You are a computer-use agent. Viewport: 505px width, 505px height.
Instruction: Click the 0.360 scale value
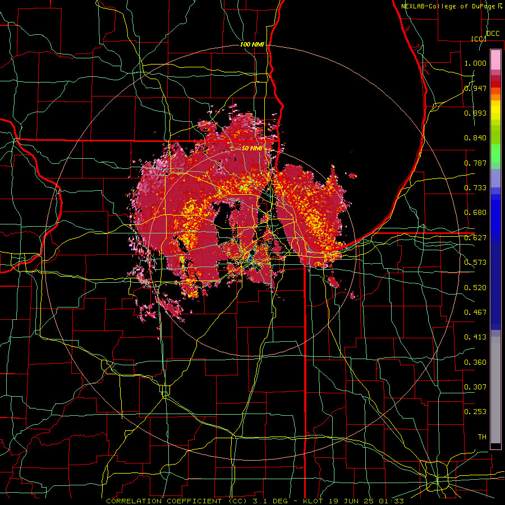pyautogui.click(x=475, y=362)
